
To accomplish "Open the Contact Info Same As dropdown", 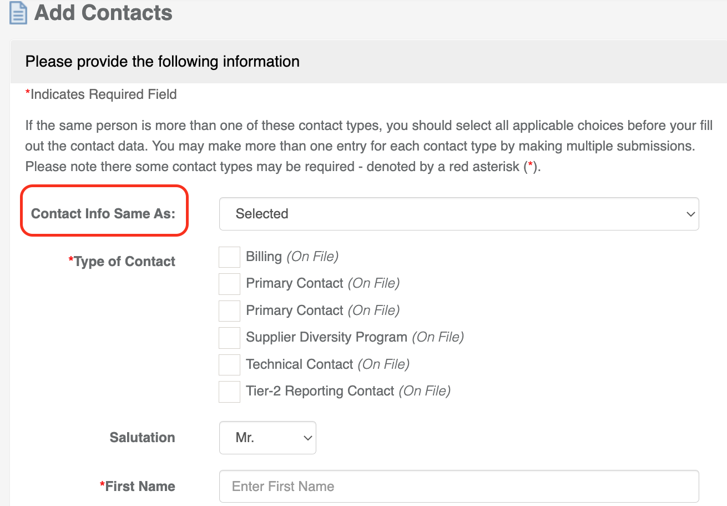I will coord(458,214).
